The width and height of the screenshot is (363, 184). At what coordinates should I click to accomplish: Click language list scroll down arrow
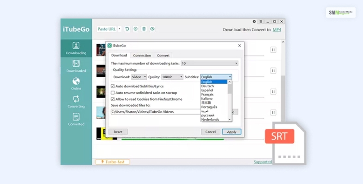point(230,120)
